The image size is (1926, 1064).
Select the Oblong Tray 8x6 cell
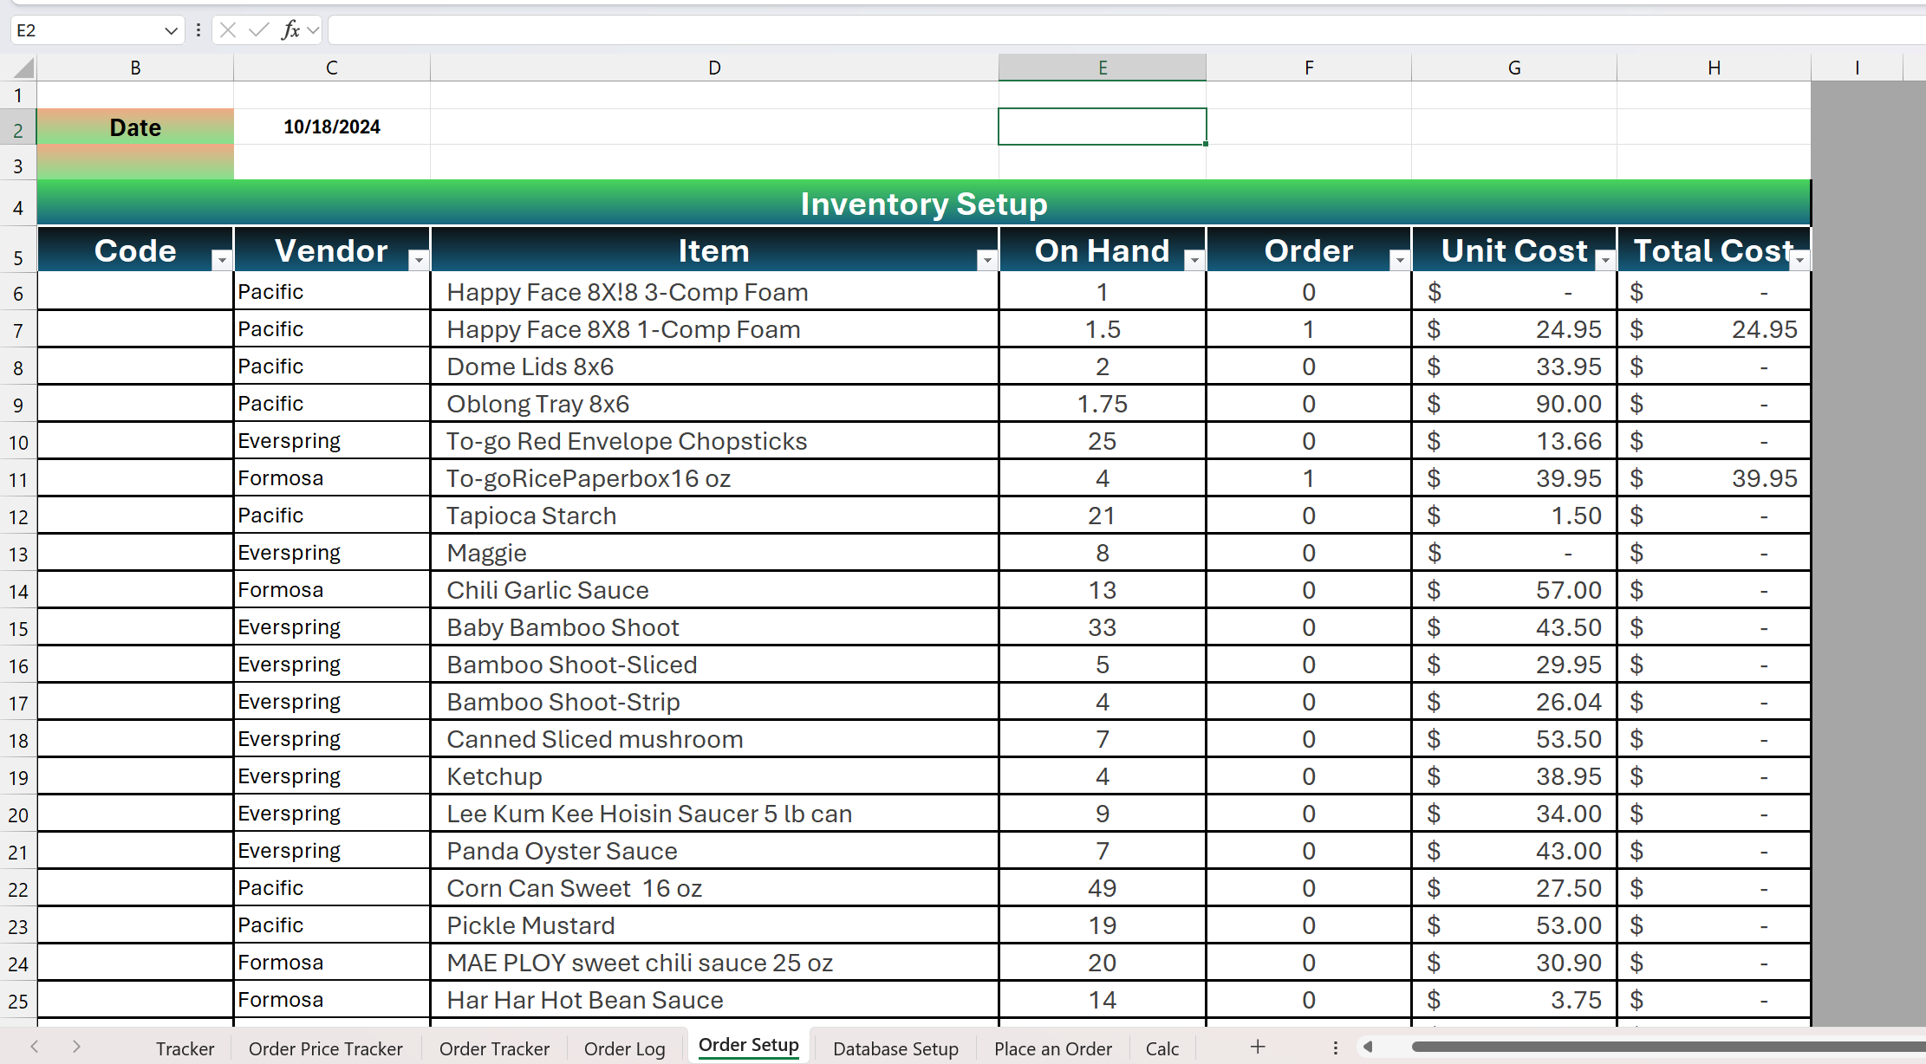(714, 404)
